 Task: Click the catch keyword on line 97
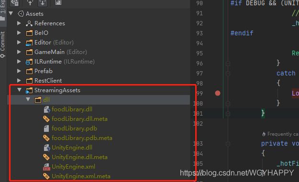coord(286,73)
